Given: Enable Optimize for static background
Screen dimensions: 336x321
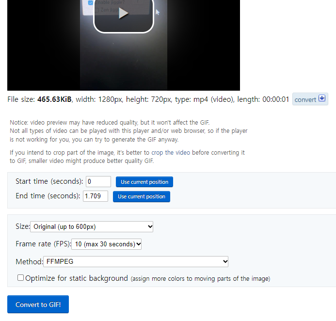Looking at the screenshot, I should tap(20, 278).
